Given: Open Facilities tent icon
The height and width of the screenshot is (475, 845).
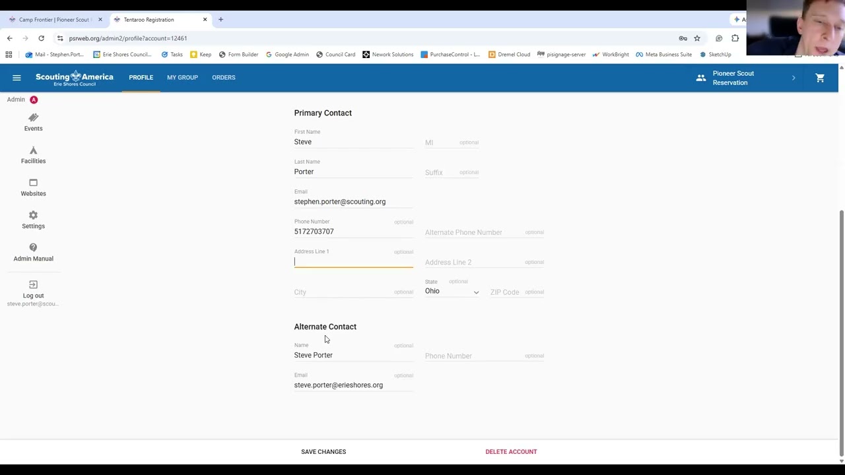Looking at the screenshot, I should tap(33, 150).
